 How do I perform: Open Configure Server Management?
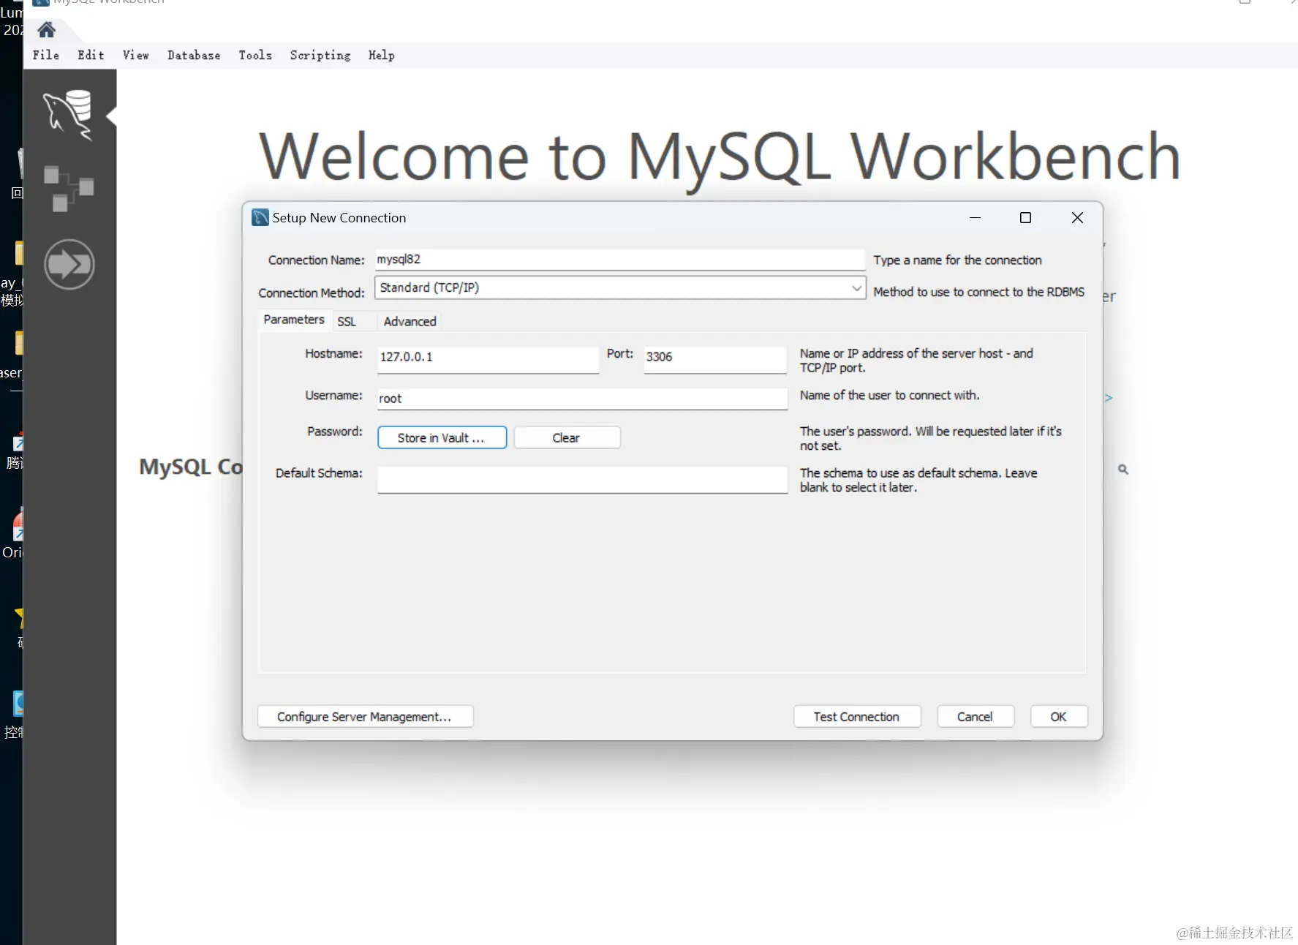[365, 717]
